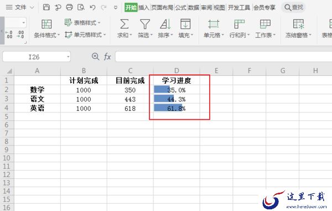Click the 文件 menu button
Viewport: 332px width, 211px height.
coord(21,7)
